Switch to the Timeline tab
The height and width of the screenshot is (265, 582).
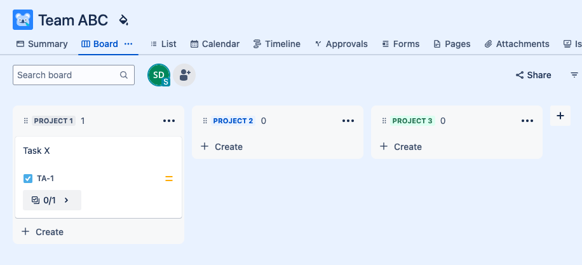point(276,44)
